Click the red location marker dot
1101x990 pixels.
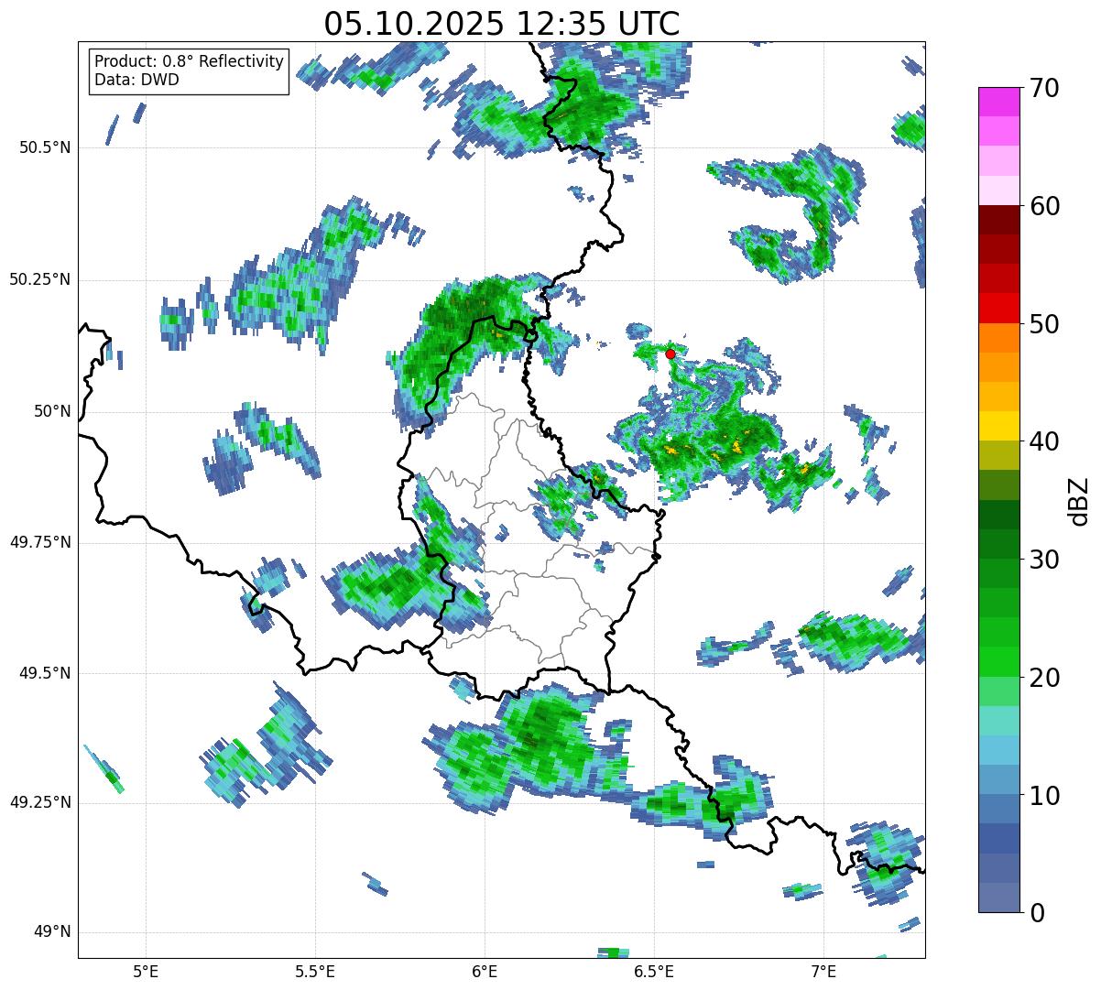(670, 354)
